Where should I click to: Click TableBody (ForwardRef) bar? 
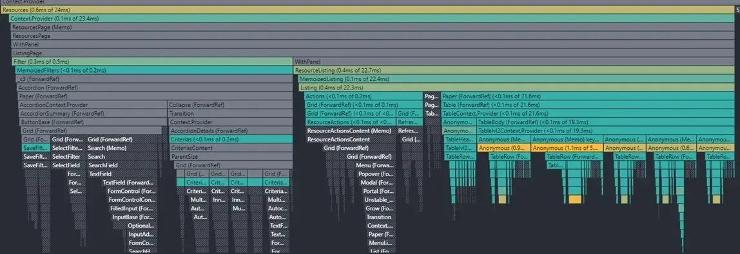606,122
